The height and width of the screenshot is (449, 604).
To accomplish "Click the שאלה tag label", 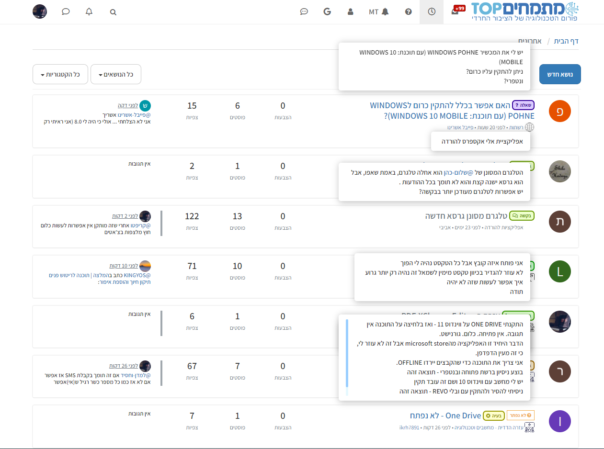I will pos(524,105).
